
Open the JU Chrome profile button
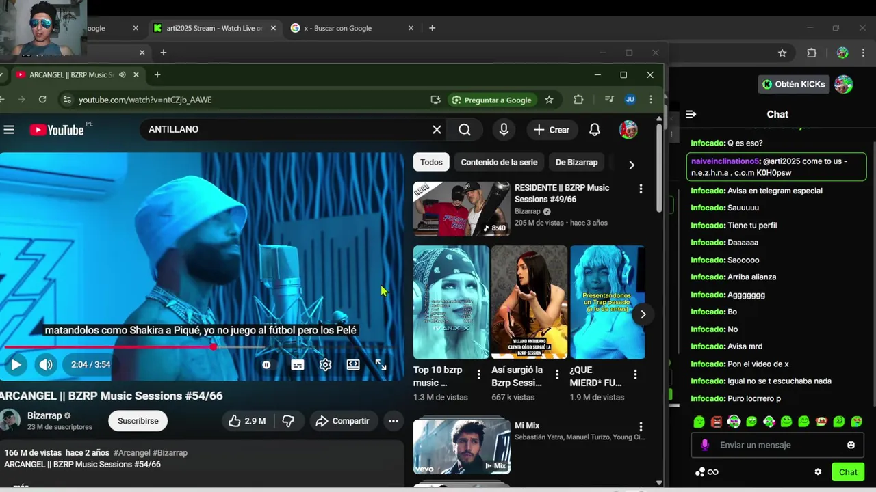pos(630,100)
